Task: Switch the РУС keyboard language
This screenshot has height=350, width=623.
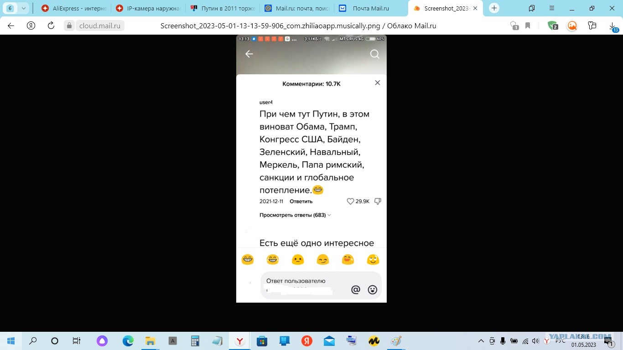Action: pyautogui.click(x=561, y=341)
